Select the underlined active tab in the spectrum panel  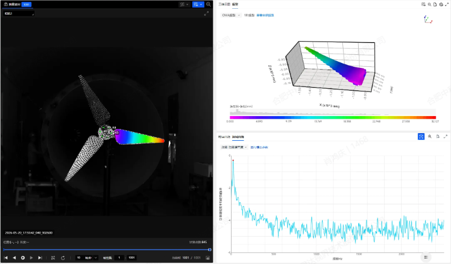[x=238, y=137]
